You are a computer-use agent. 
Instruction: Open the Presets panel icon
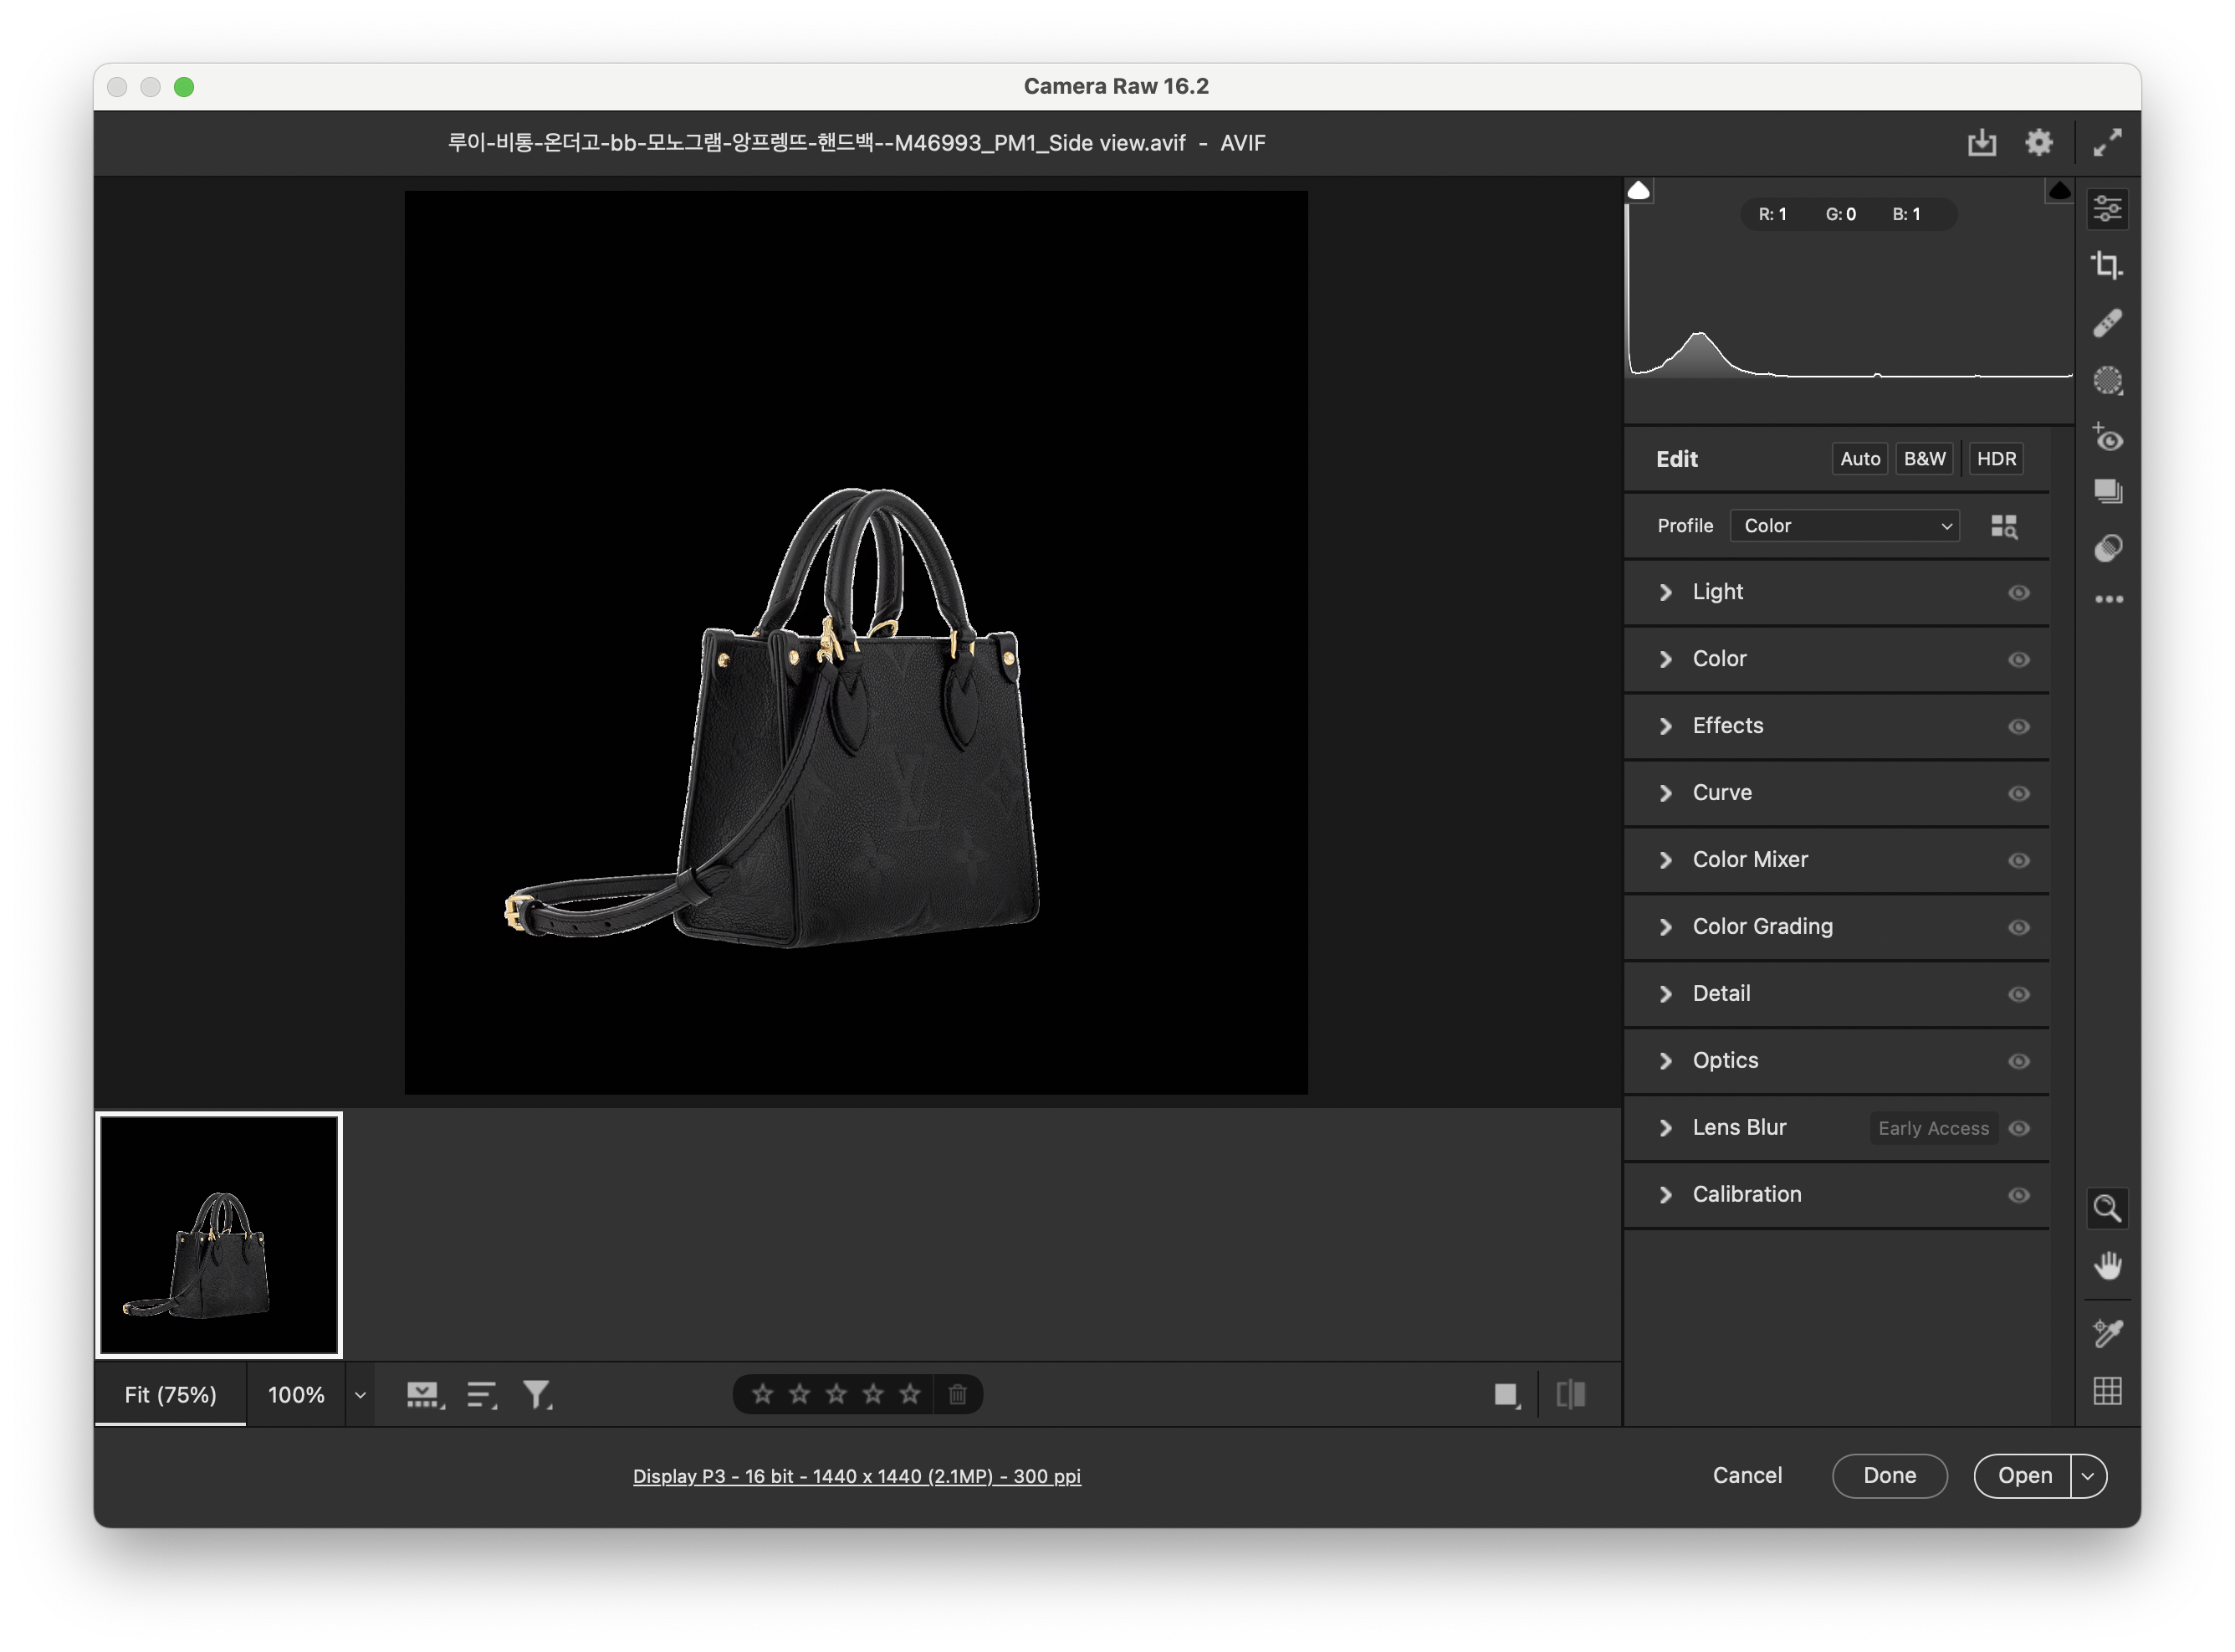pyautogui.click(x=2107, y=548)
